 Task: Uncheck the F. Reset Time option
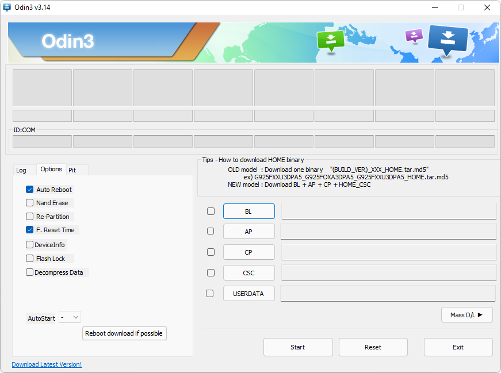29,230
